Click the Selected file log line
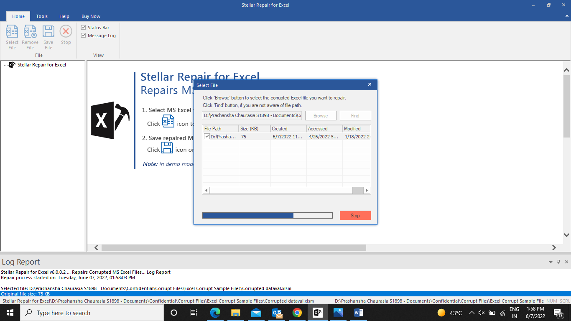Image resolution: width=571 pixels, height=321 pixels. point(146,288)
